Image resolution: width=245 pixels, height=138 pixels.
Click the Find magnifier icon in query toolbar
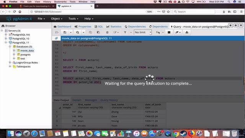pos(77,32)
